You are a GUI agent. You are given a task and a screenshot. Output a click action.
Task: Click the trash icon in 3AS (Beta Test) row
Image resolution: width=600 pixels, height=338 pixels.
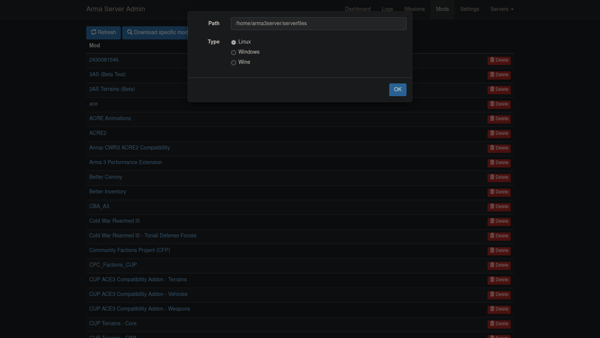[492, 75]
